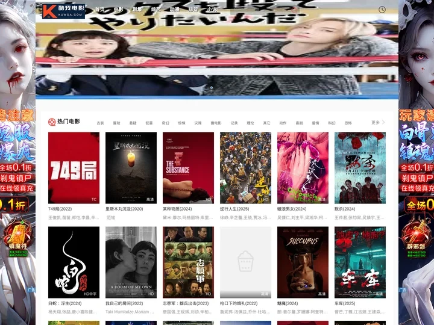Open the watch history clock icon
This screenshot has width=434, height=325.
click(x=382, y=10)
